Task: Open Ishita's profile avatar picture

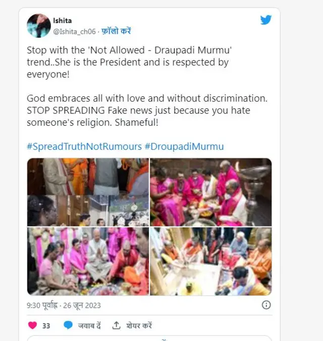Action: point(38,26)
